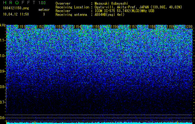Viewport: 195px width, 124px height.
Task: Click Ogata-vill. Akita-Pref. JAPAN coordinates text
Action: tap(138, 7)
